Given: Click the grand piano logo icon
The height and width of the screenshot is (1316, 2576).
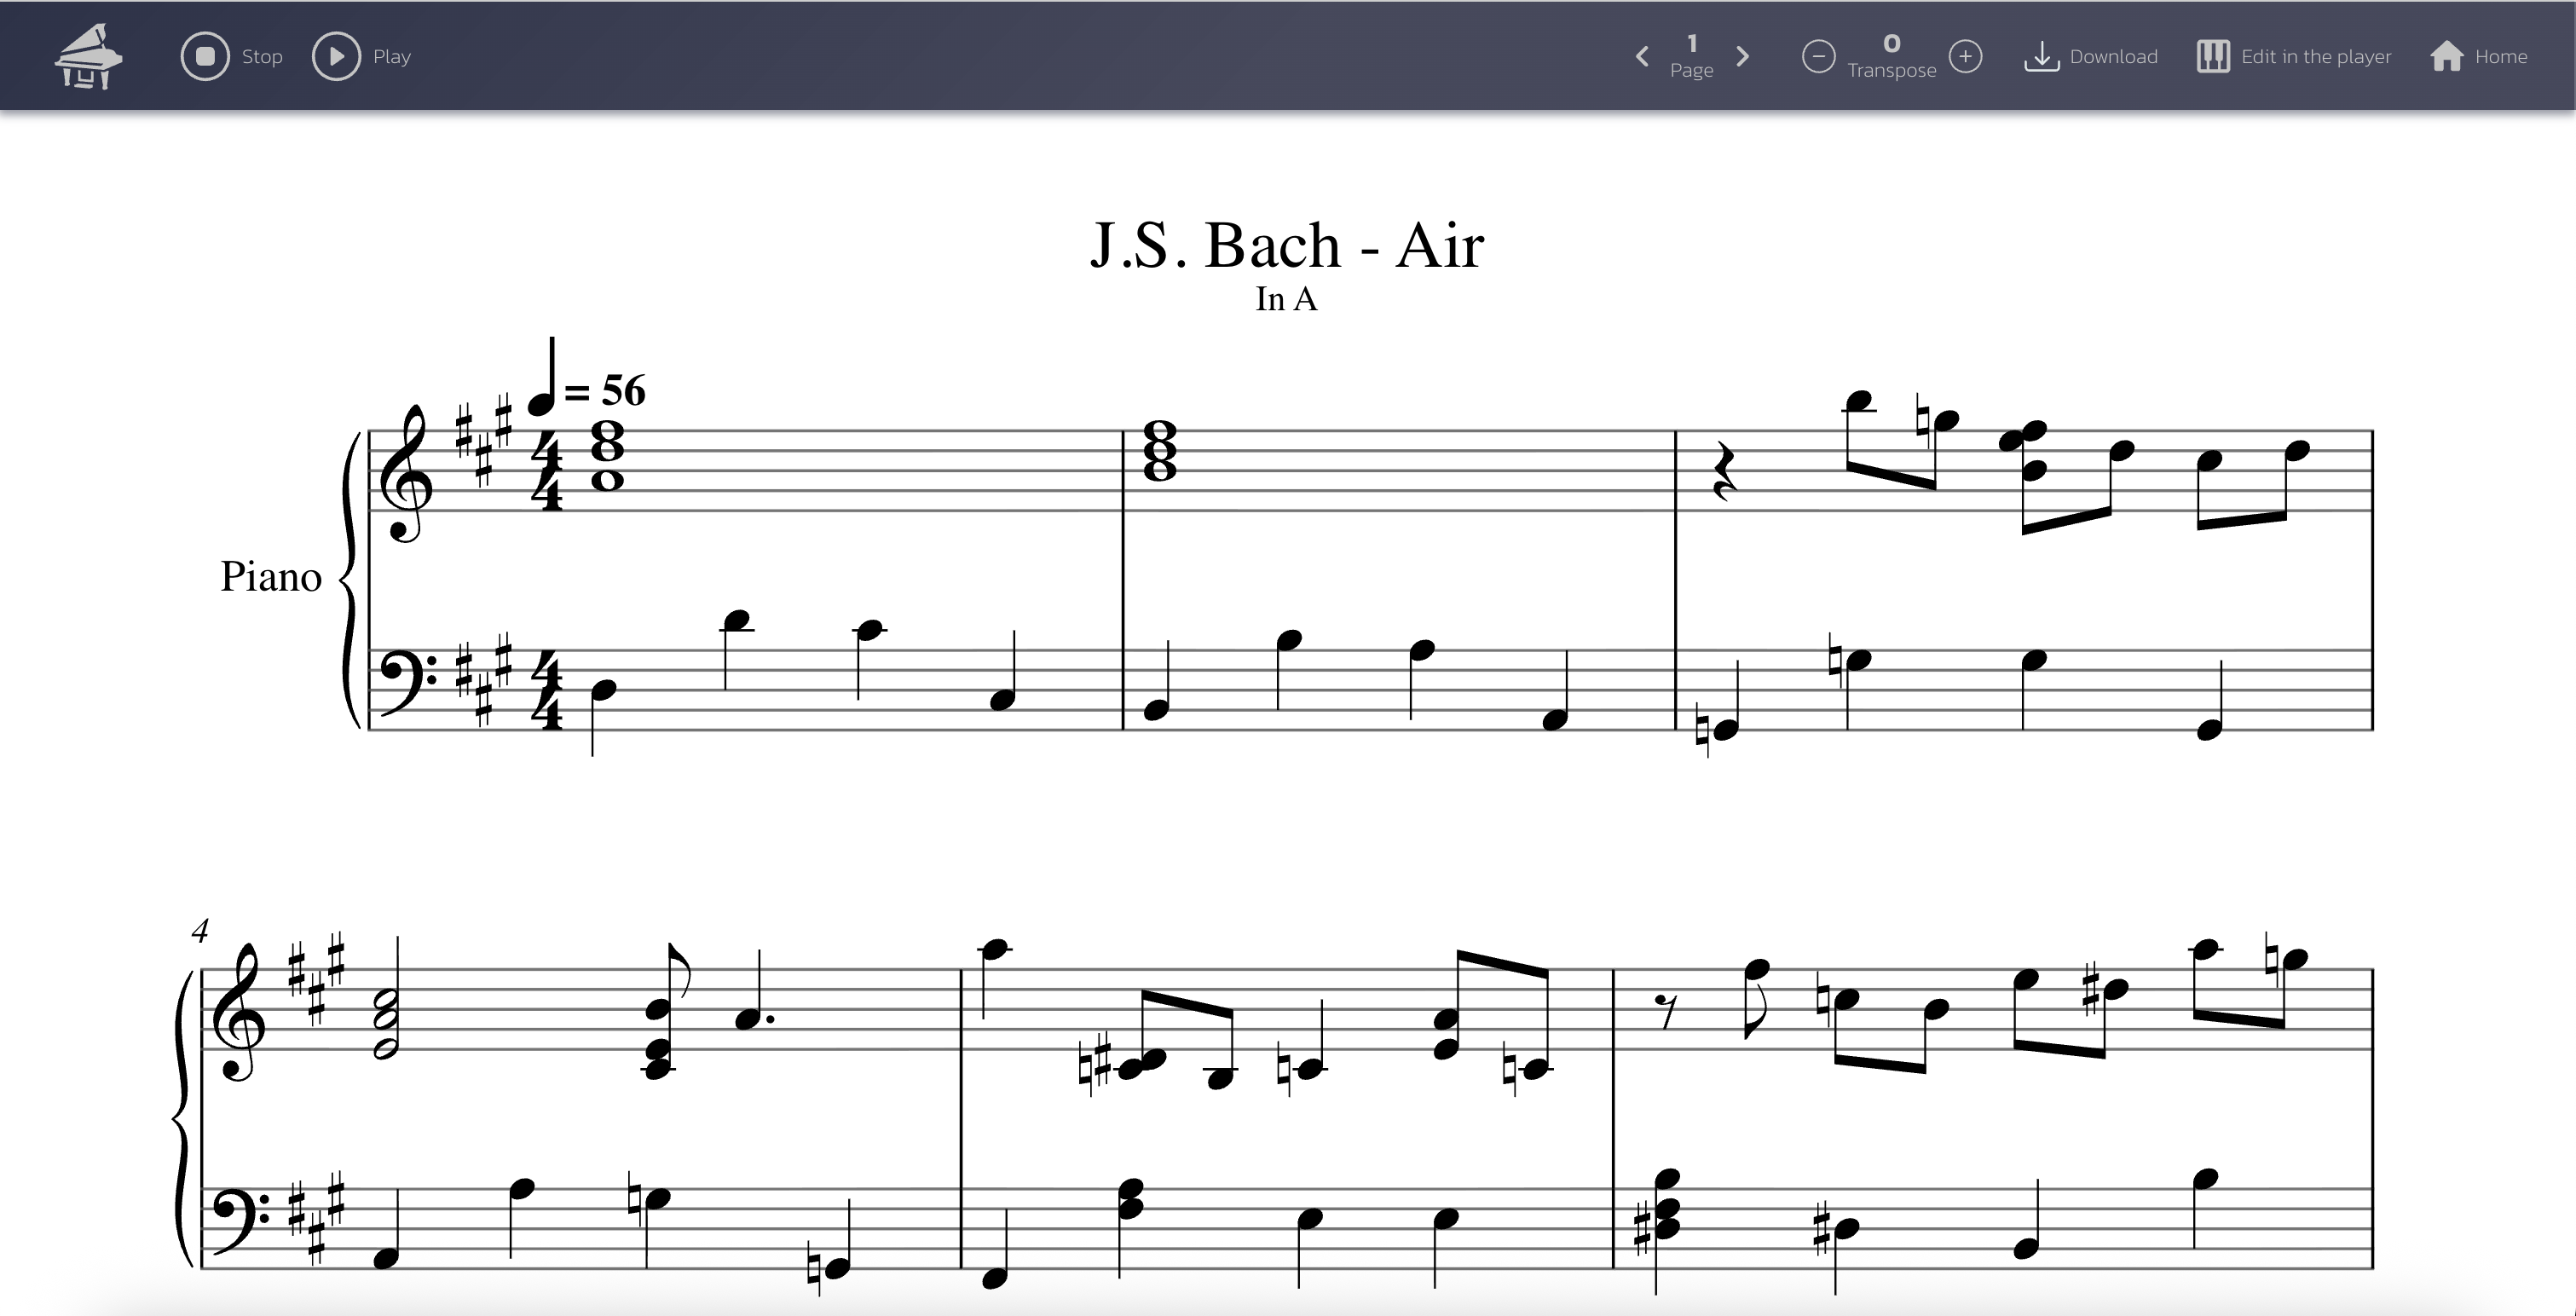Looking at the screenshot, I should tap(88, 56).
